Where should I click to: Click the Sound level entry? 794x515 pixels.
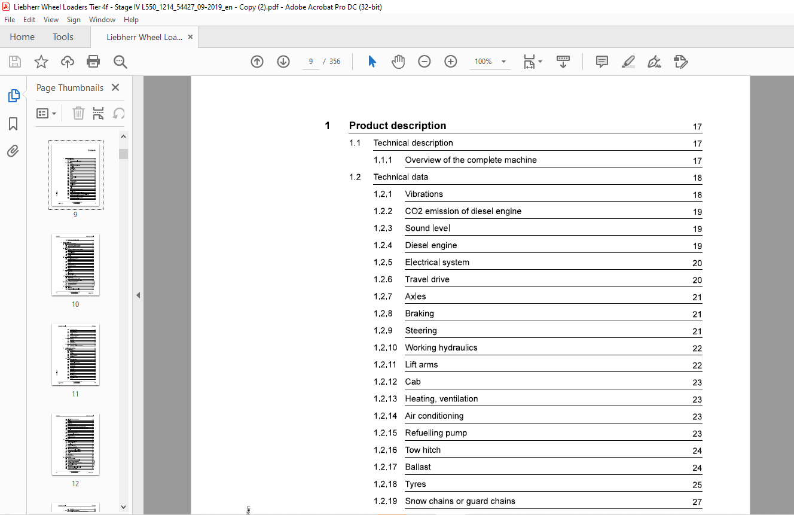click(427, 228)
